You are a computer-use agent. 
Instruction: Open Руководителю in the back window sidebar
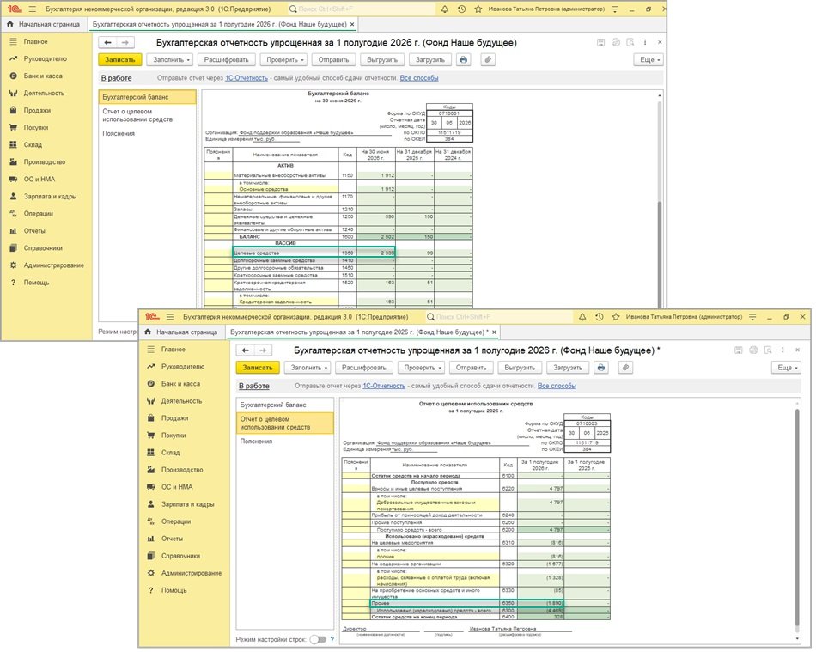pos(45,58)
